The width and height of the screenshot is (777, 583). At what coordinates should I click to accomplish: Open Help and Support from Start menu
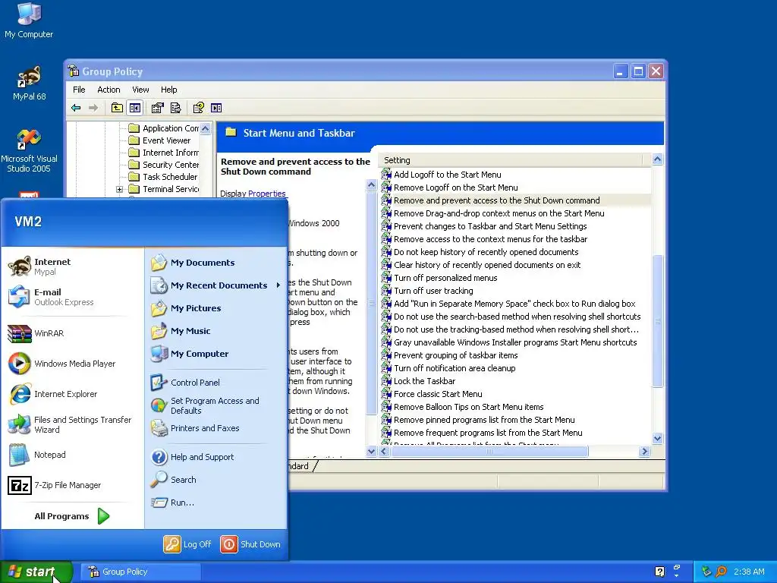192,456
